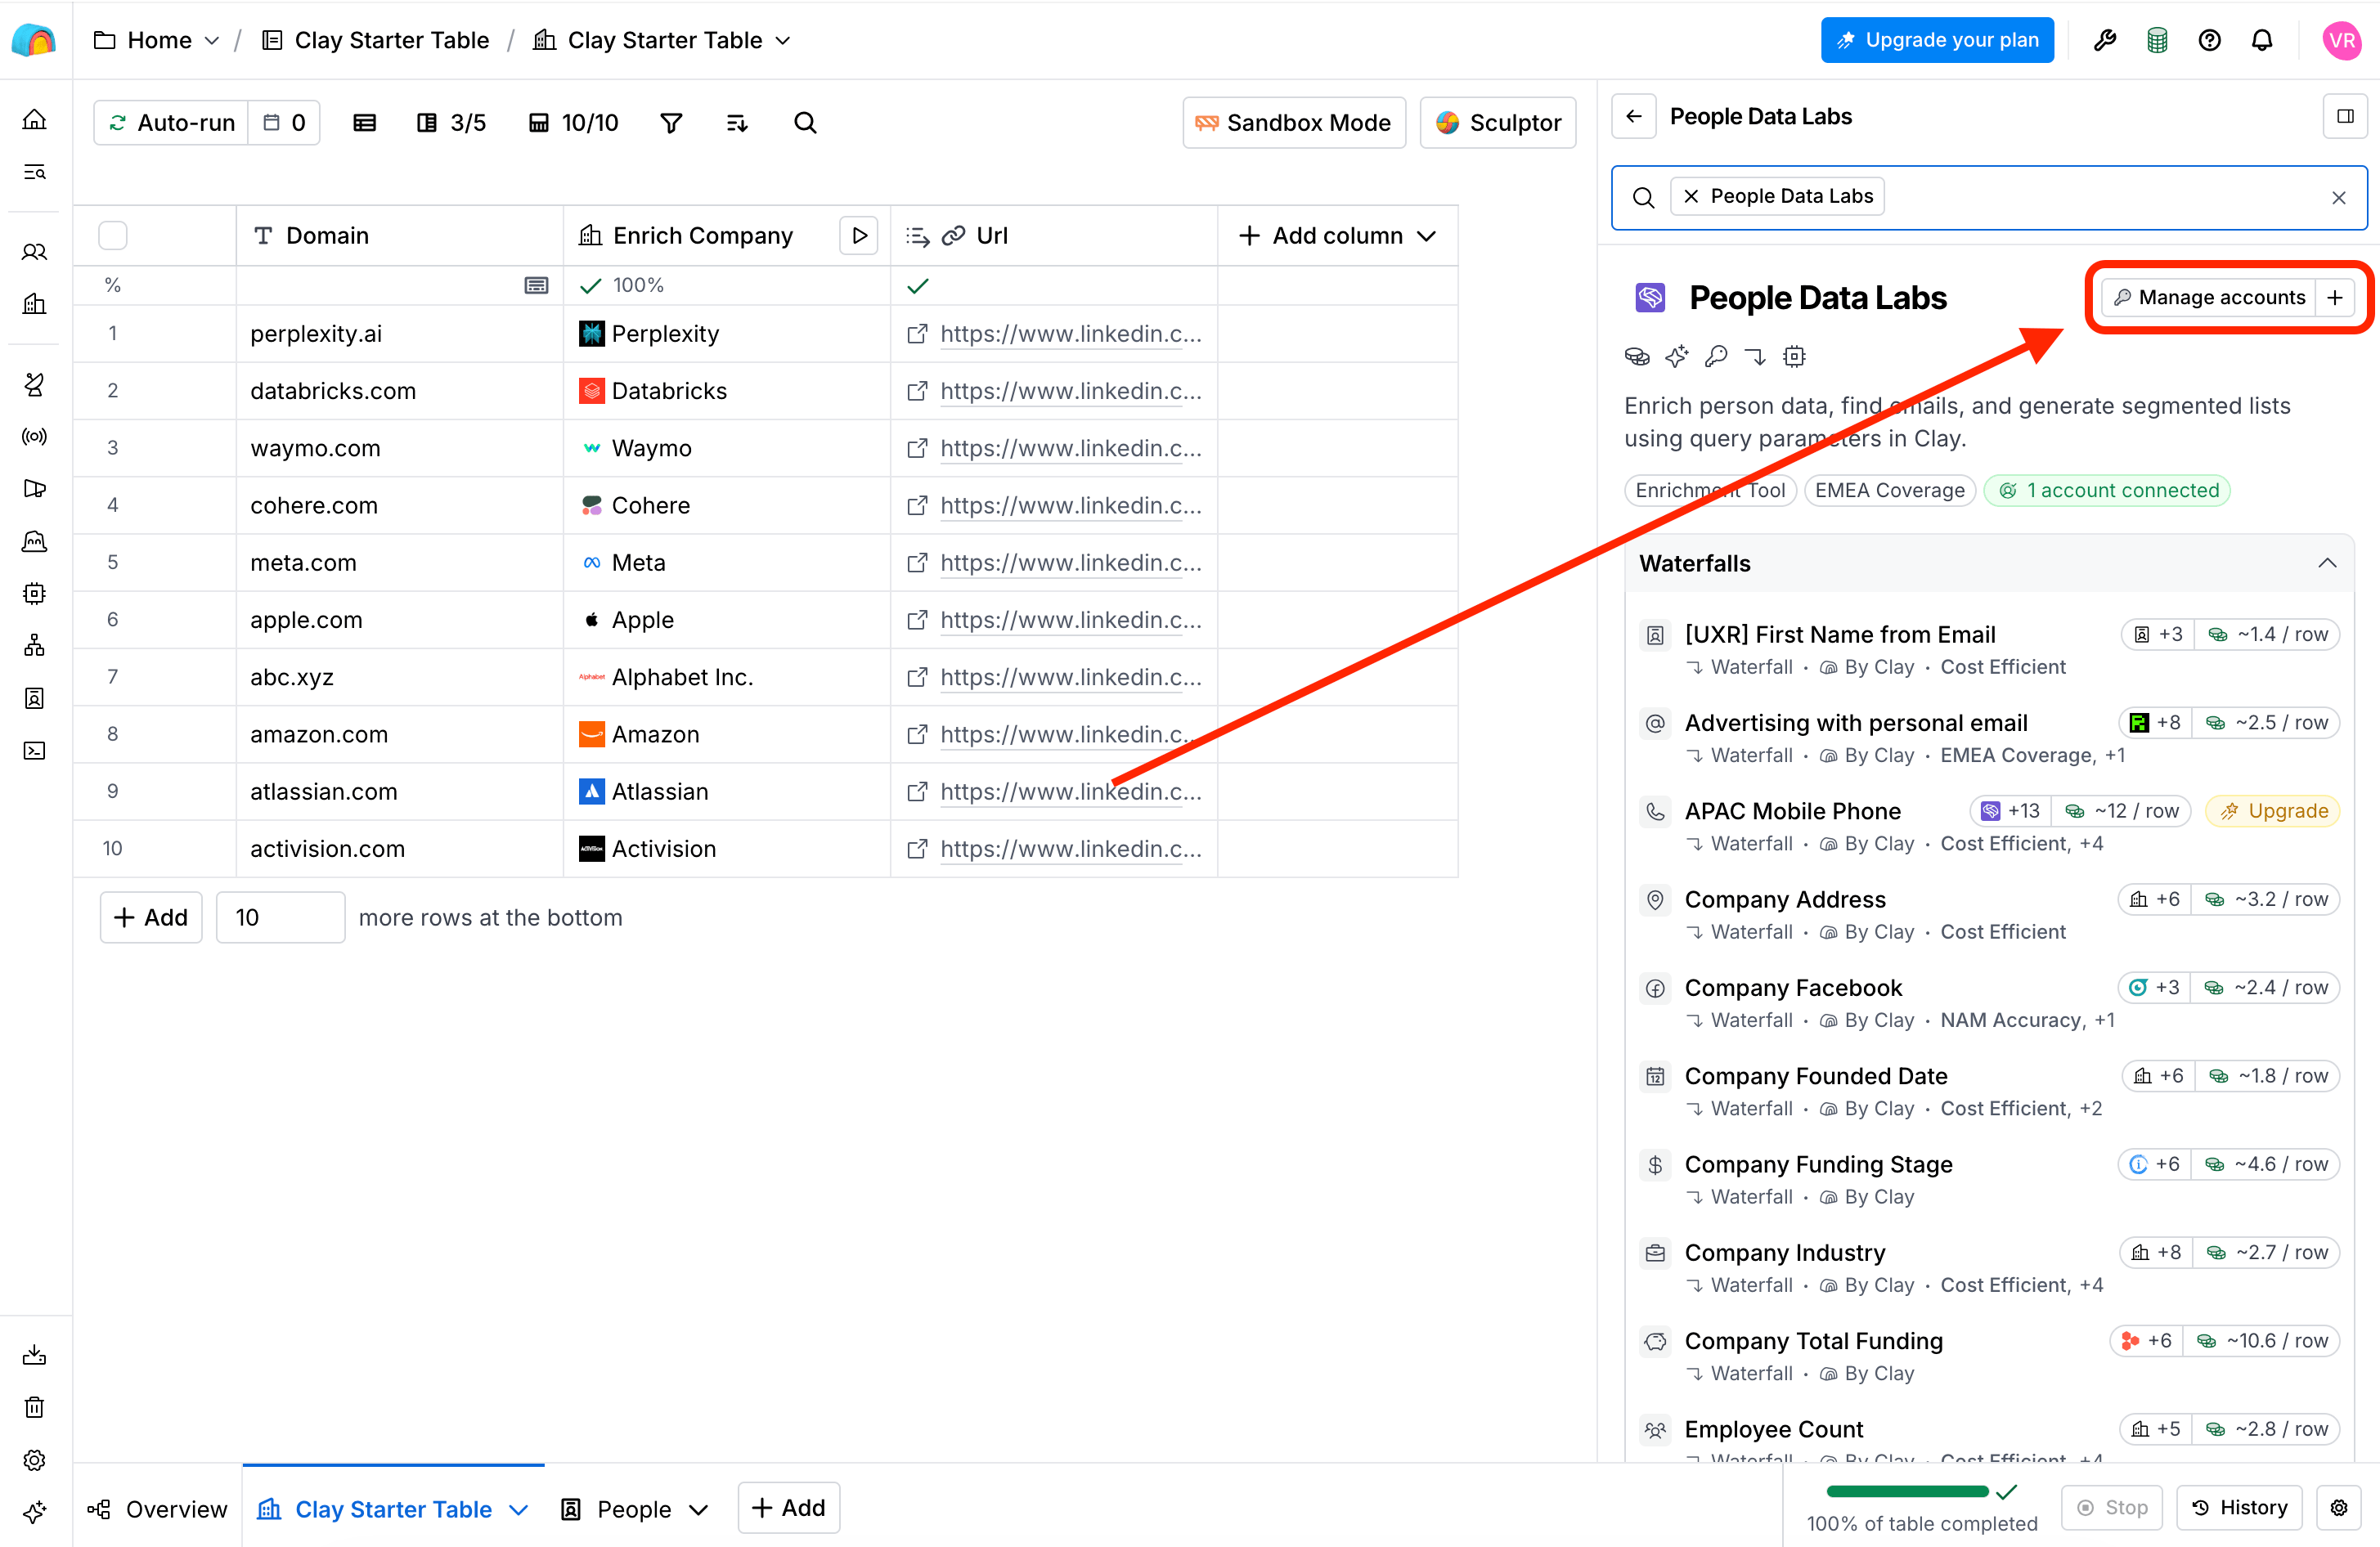Click the 1 account connected badge
Screen dimensions: 2380x1547
click(x=2107, y=491)
